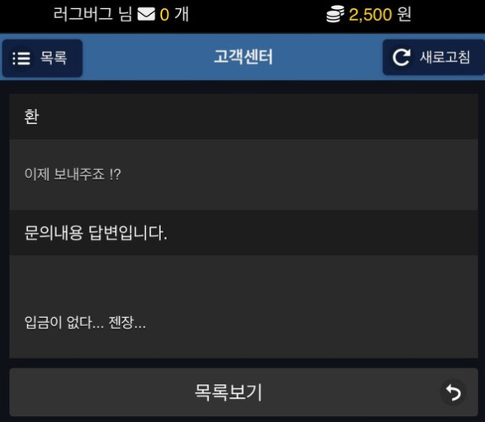Click the 0 개 message count
485x422 pixels.
click(x=174, y=15)
